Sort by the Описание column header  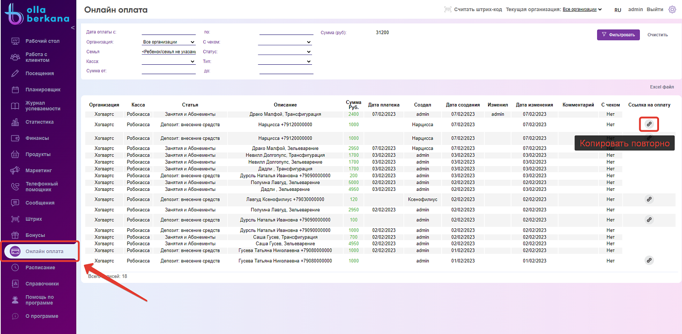(x=285, y=105)
